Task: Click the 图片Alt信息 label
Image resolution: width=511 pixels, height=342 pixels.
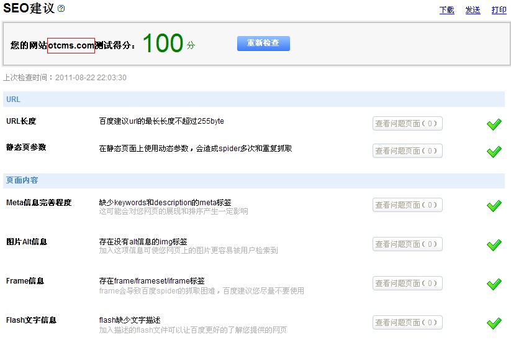Action: tap(27, 242)
